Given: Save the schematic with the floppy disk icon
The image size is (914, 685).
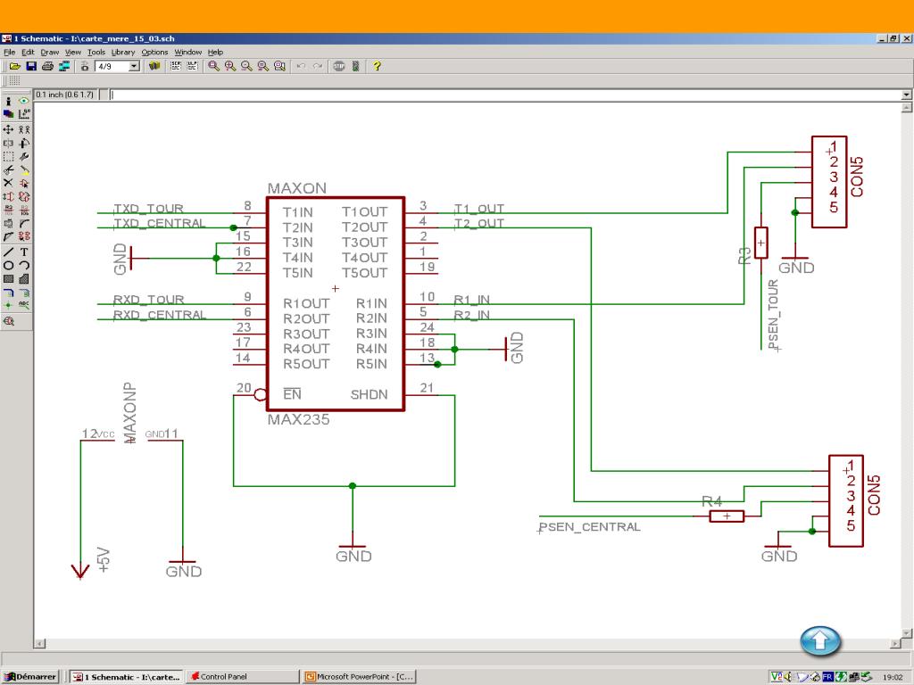Looking at the screenshot, I should (x=31, y=66).
